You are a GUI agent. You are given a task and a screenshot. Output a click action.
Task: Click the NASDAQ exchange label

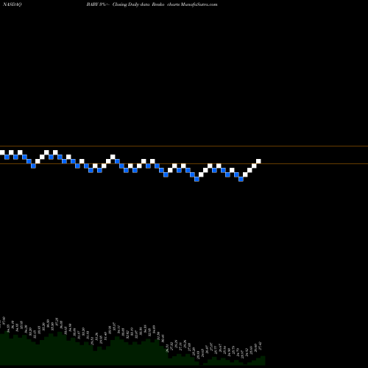(12, 4)
